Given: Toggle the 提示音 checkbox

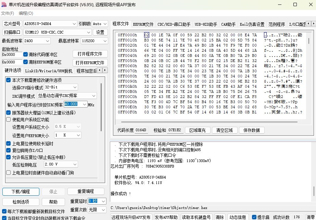Looking at the screenshot, I should coord(254,217).
